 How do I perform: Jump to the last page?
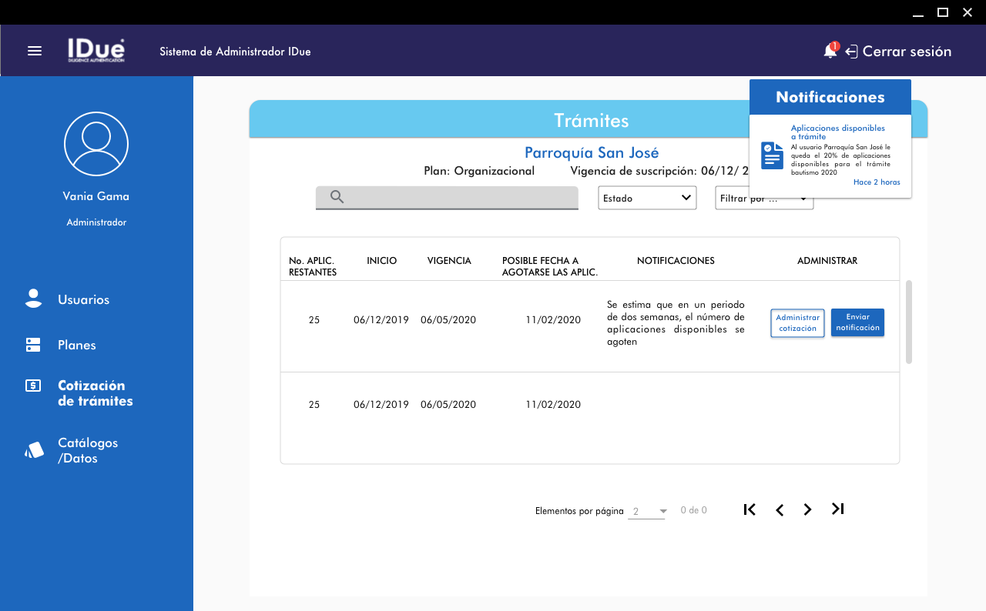tap(838, 509)
